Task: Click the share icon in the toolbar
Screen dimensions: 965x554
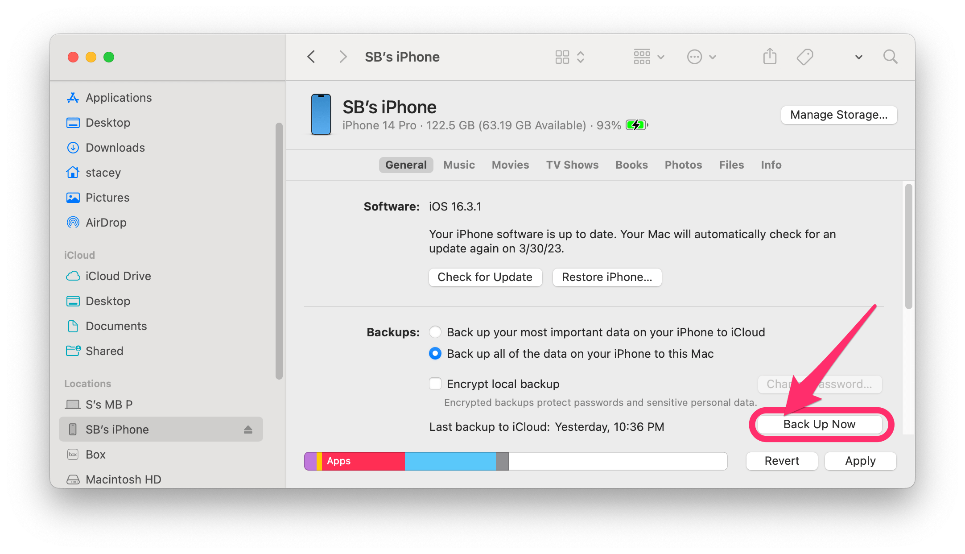Action: coord(770,56)
